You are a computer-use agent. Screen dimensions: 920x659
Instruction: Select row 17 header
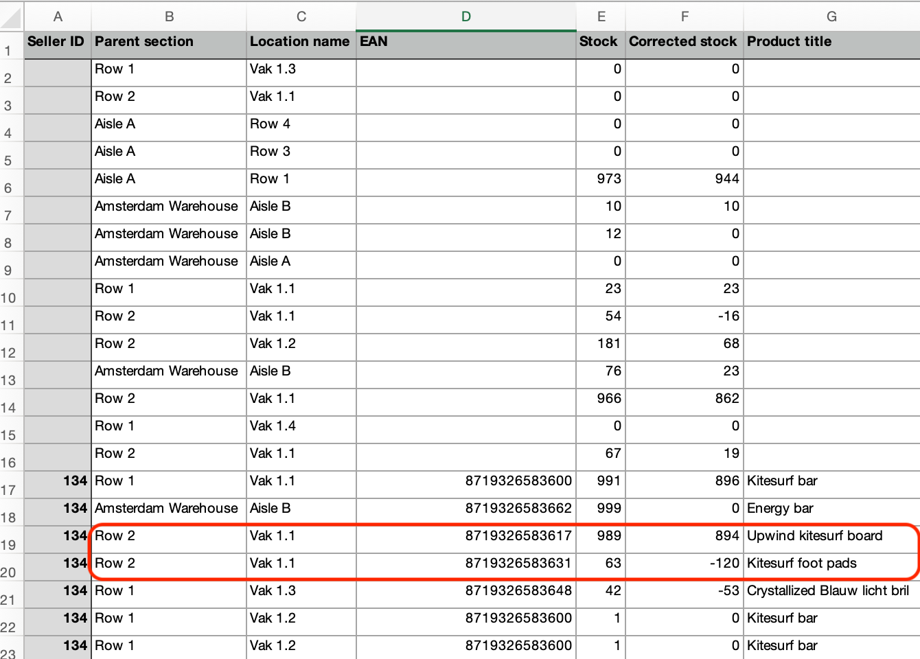point(12,485)
